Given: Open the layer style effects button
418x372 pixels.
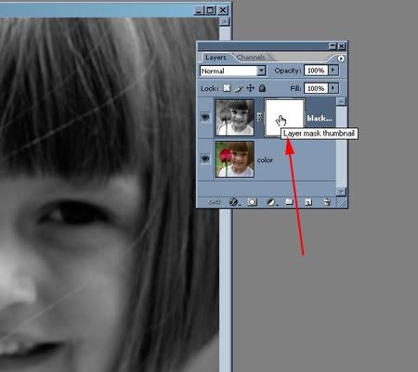Looking at the screenshot, I should (x=233, y=202).
